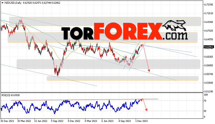Image resolution: width=215 pixels, height=124 pixels.
Task: Click the 0.71510 price axis label
Action: [209, 13]
